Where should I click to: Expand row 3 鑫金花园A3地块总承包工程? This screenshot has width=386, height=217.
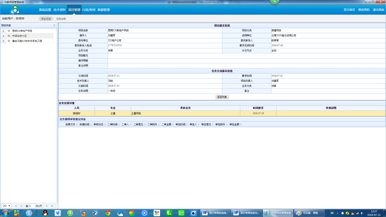(9, 41)
